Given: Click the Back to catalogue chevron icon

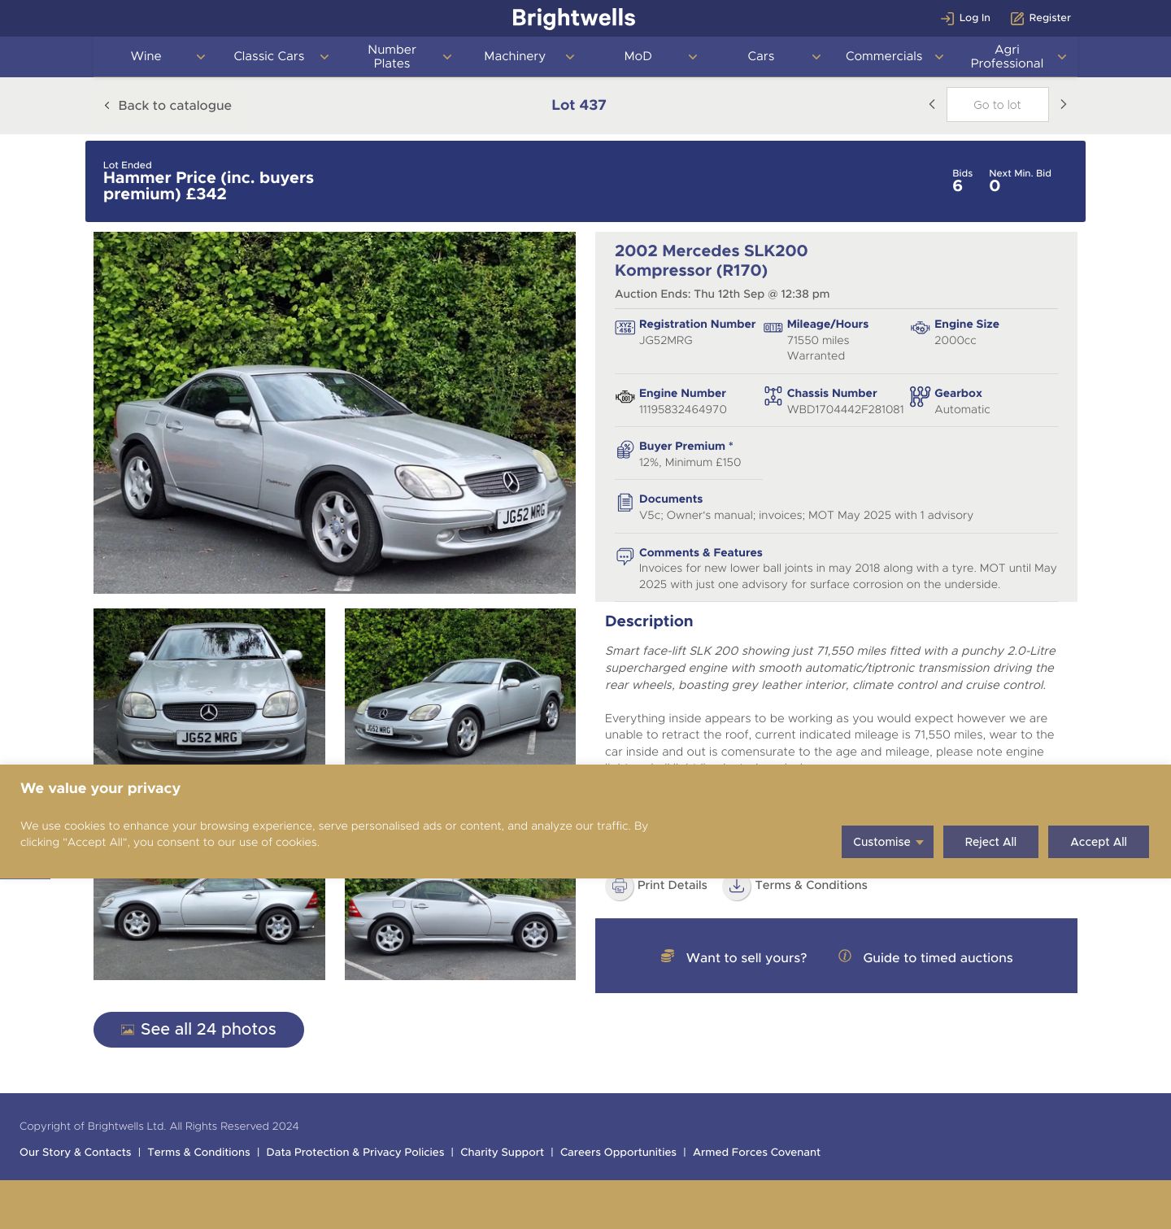Looking at the screenshot, I should [x=107, y=106].
